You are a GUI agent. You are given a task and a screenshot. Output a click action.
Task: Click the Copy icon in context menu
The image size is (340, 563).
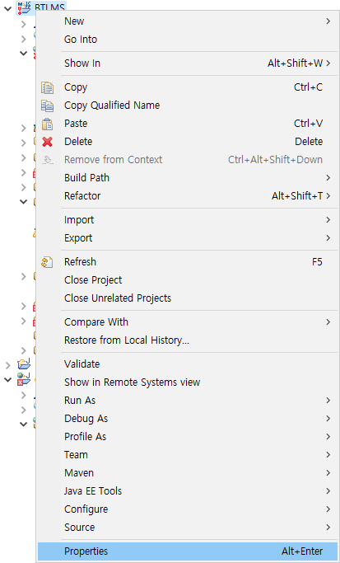coord(48,87)
